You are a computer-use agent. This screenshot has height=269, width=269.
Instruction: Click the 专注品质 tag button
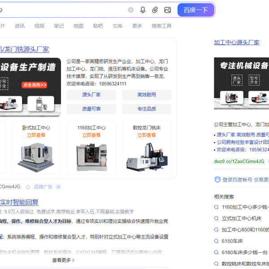[147, 109]
